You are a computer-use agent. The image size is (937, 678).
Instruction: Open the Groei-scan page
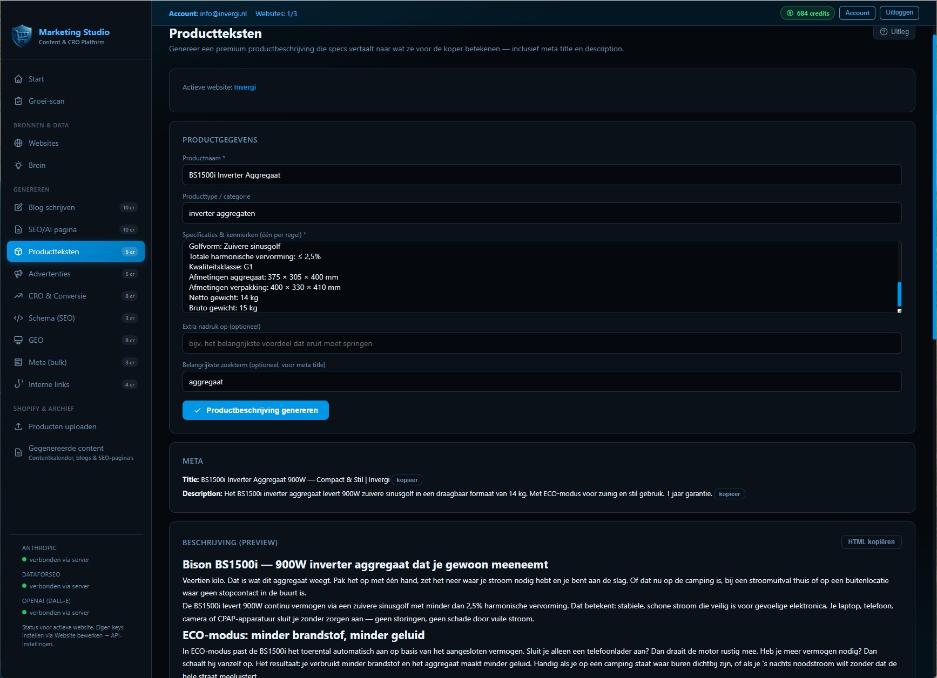tap(76, 101)
